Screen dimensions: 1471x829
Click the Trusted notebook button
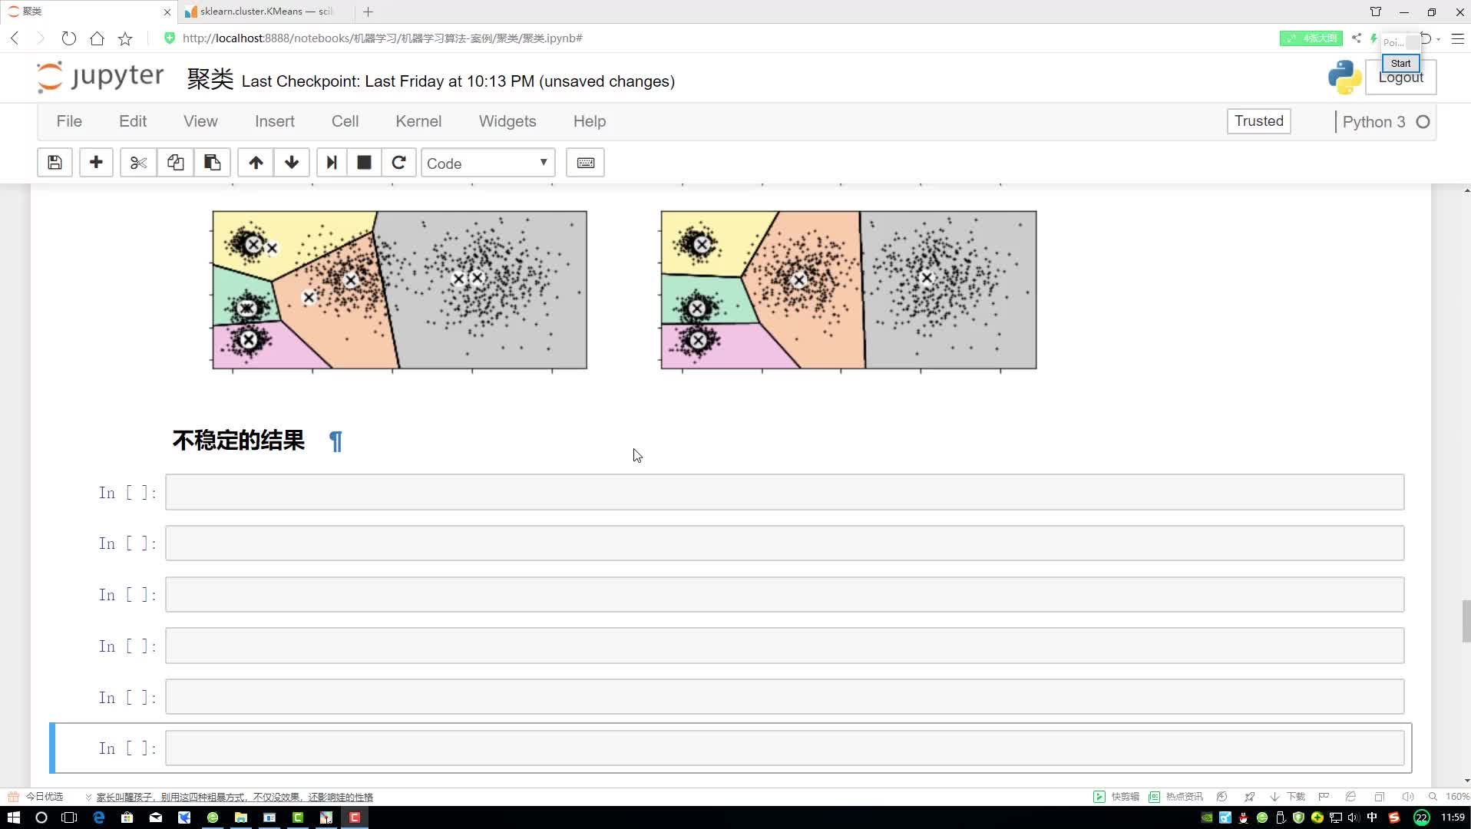coord(1258,121)
